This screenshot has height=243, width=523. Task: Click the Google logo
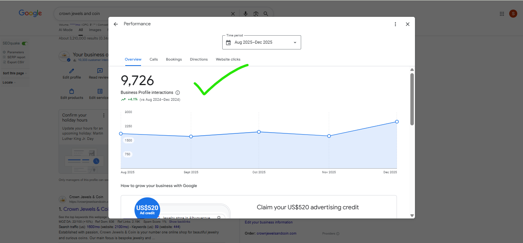click(30, 13)
